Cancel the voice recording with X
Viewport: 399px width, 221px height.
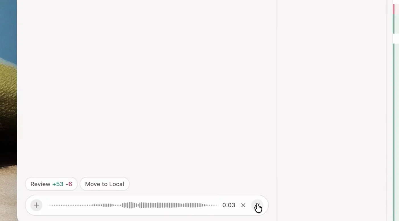tap(243, 205)
